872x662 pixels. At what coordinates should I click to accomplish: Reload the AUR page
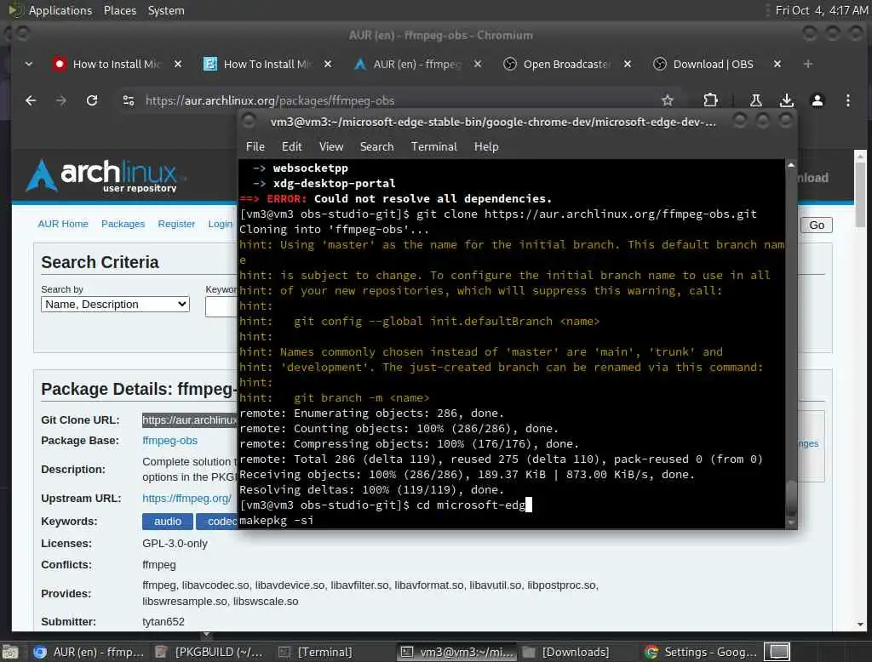(x=92, y=100)
